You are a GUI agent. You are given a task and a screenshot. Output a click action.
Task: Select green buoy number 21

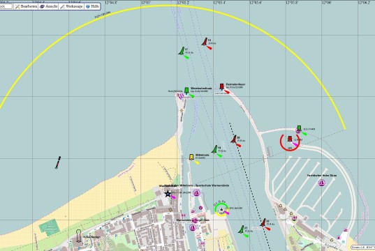[242, 229]
